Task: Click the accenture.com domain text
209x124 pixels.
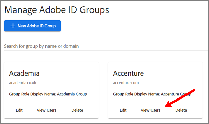Action: click(x=126, y=83)
